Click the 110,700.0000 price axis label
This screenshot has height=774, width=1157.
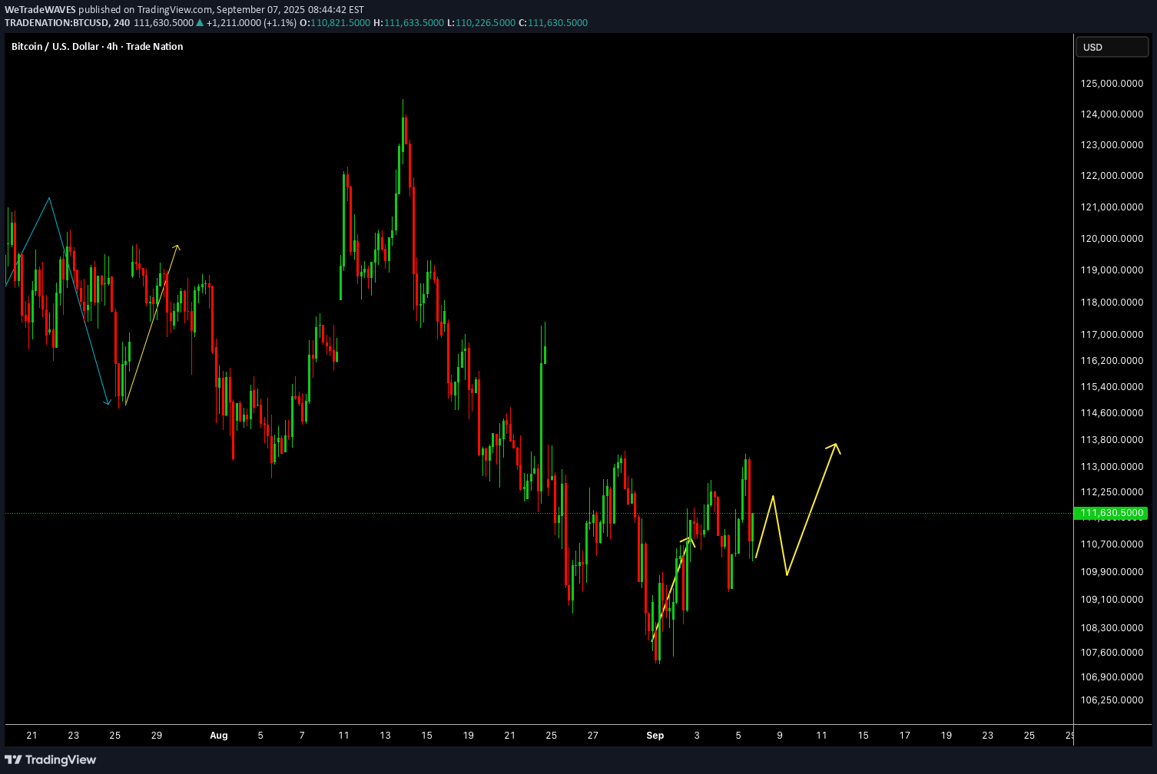click(1112, 544)
